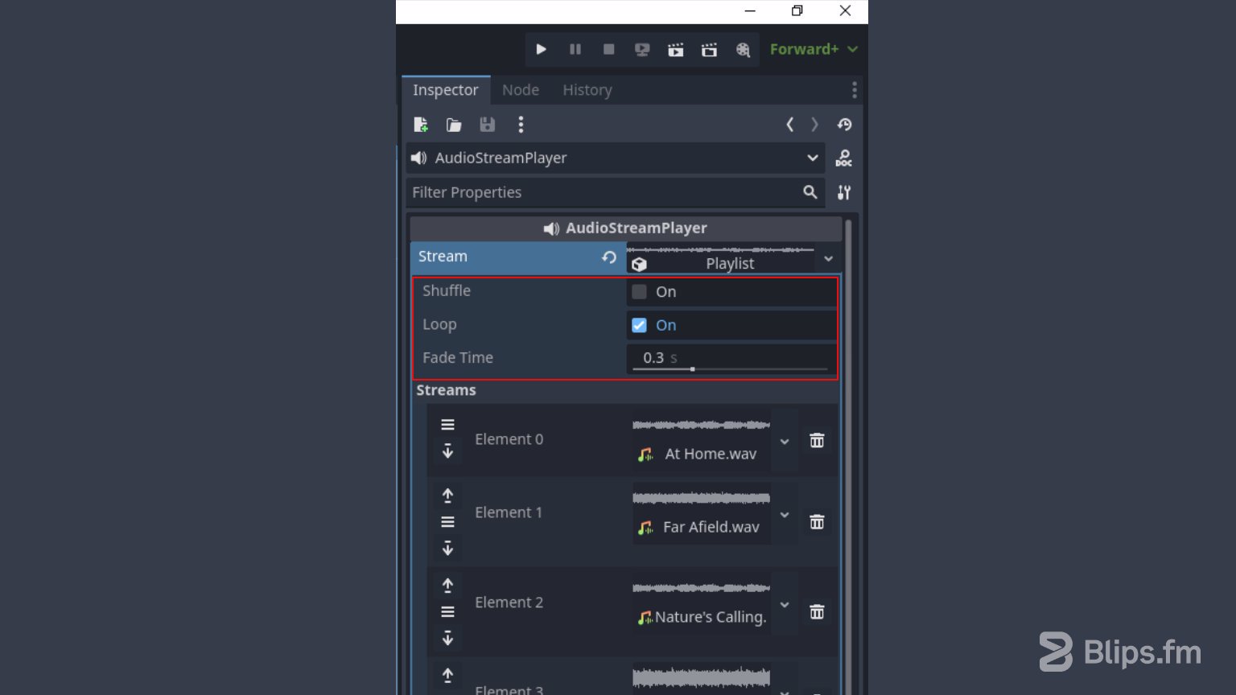The image size is (1236, 695).
Task: Grab the Element 2 reorder handle
Action: [x=447, y=612]
